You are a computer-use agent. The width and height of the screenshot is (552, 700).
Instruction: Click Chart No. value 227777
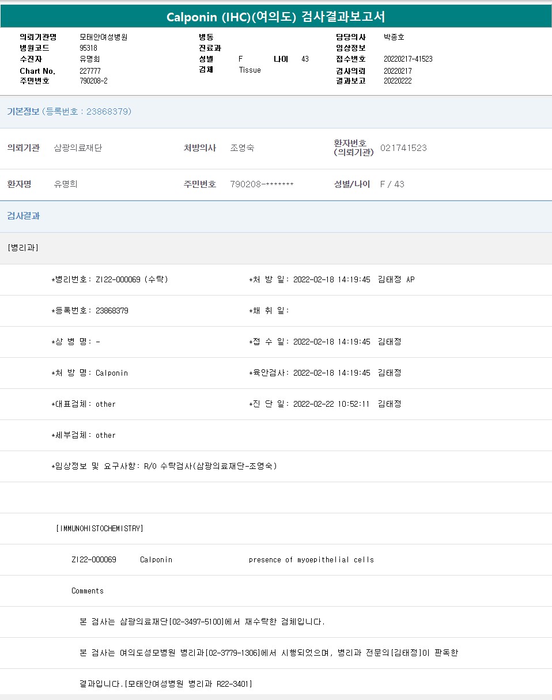click(x=90, y=71)
